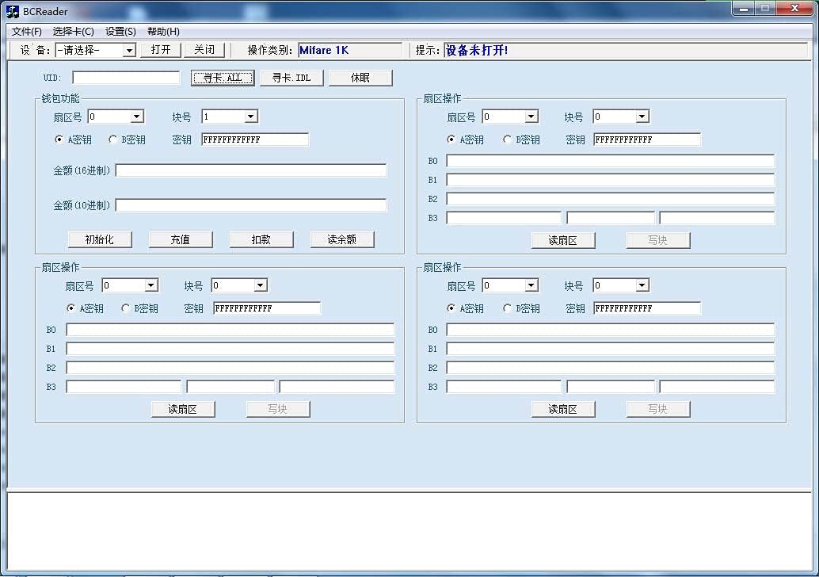The width and height of the screenshot is (819, 577).
Task: Select B密钥 radio in 钱包功能 panel
Action: [x=113, y=139]
